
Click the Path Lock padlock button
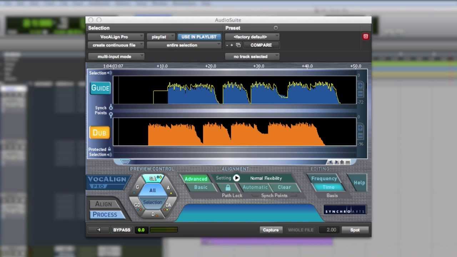coord(228,187)
